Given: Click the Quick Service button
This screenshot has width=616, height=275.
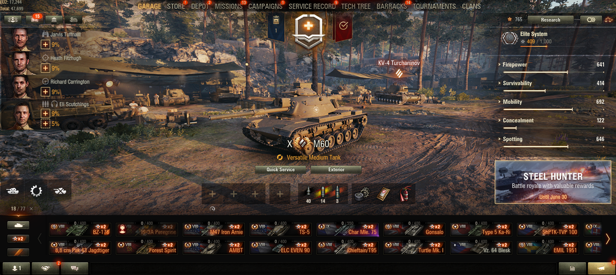Looking at the screenshot, I should (x=280, y=170).
